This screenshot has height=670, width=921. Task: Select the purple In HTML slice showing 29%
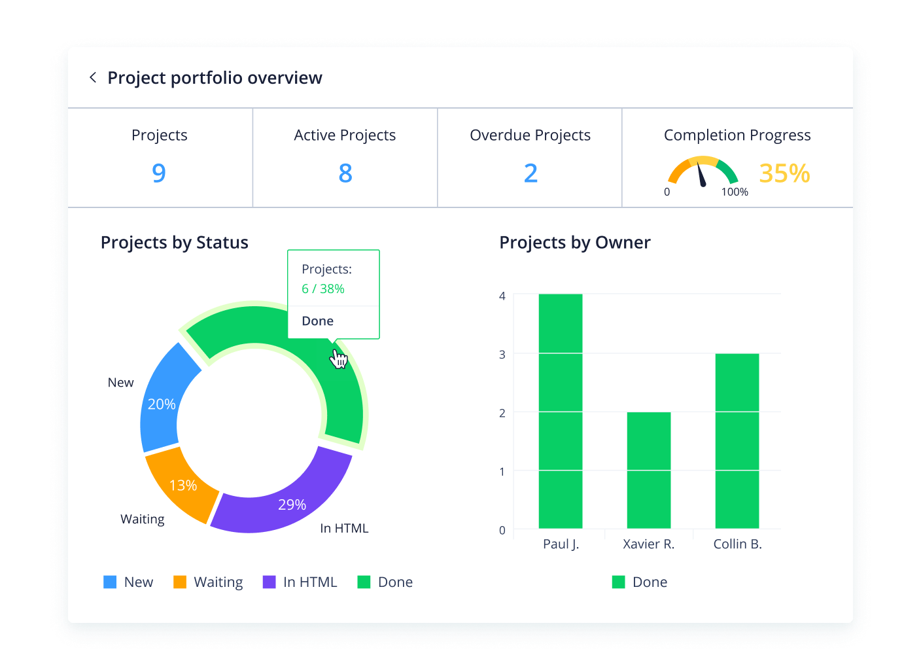(x=291, y=502)
